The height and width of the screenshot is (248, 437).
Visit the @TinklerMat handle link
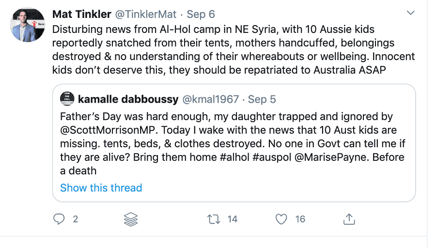143,13
